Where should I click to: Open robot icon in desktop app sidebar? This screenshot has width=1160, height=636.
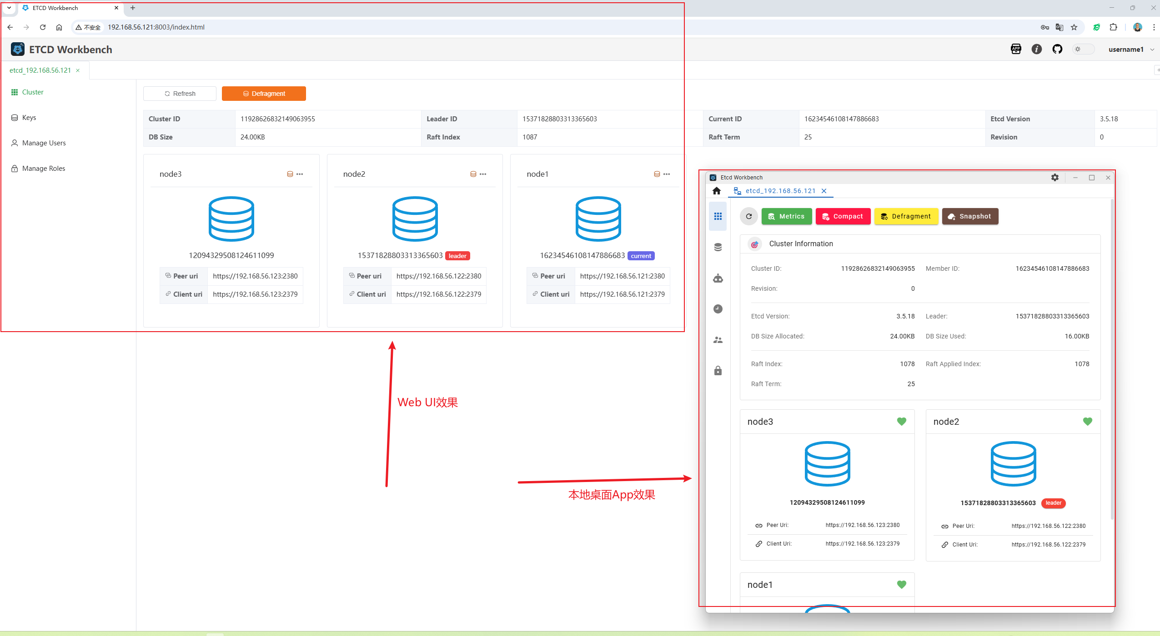pyautogui.click(x=718, y=278)
